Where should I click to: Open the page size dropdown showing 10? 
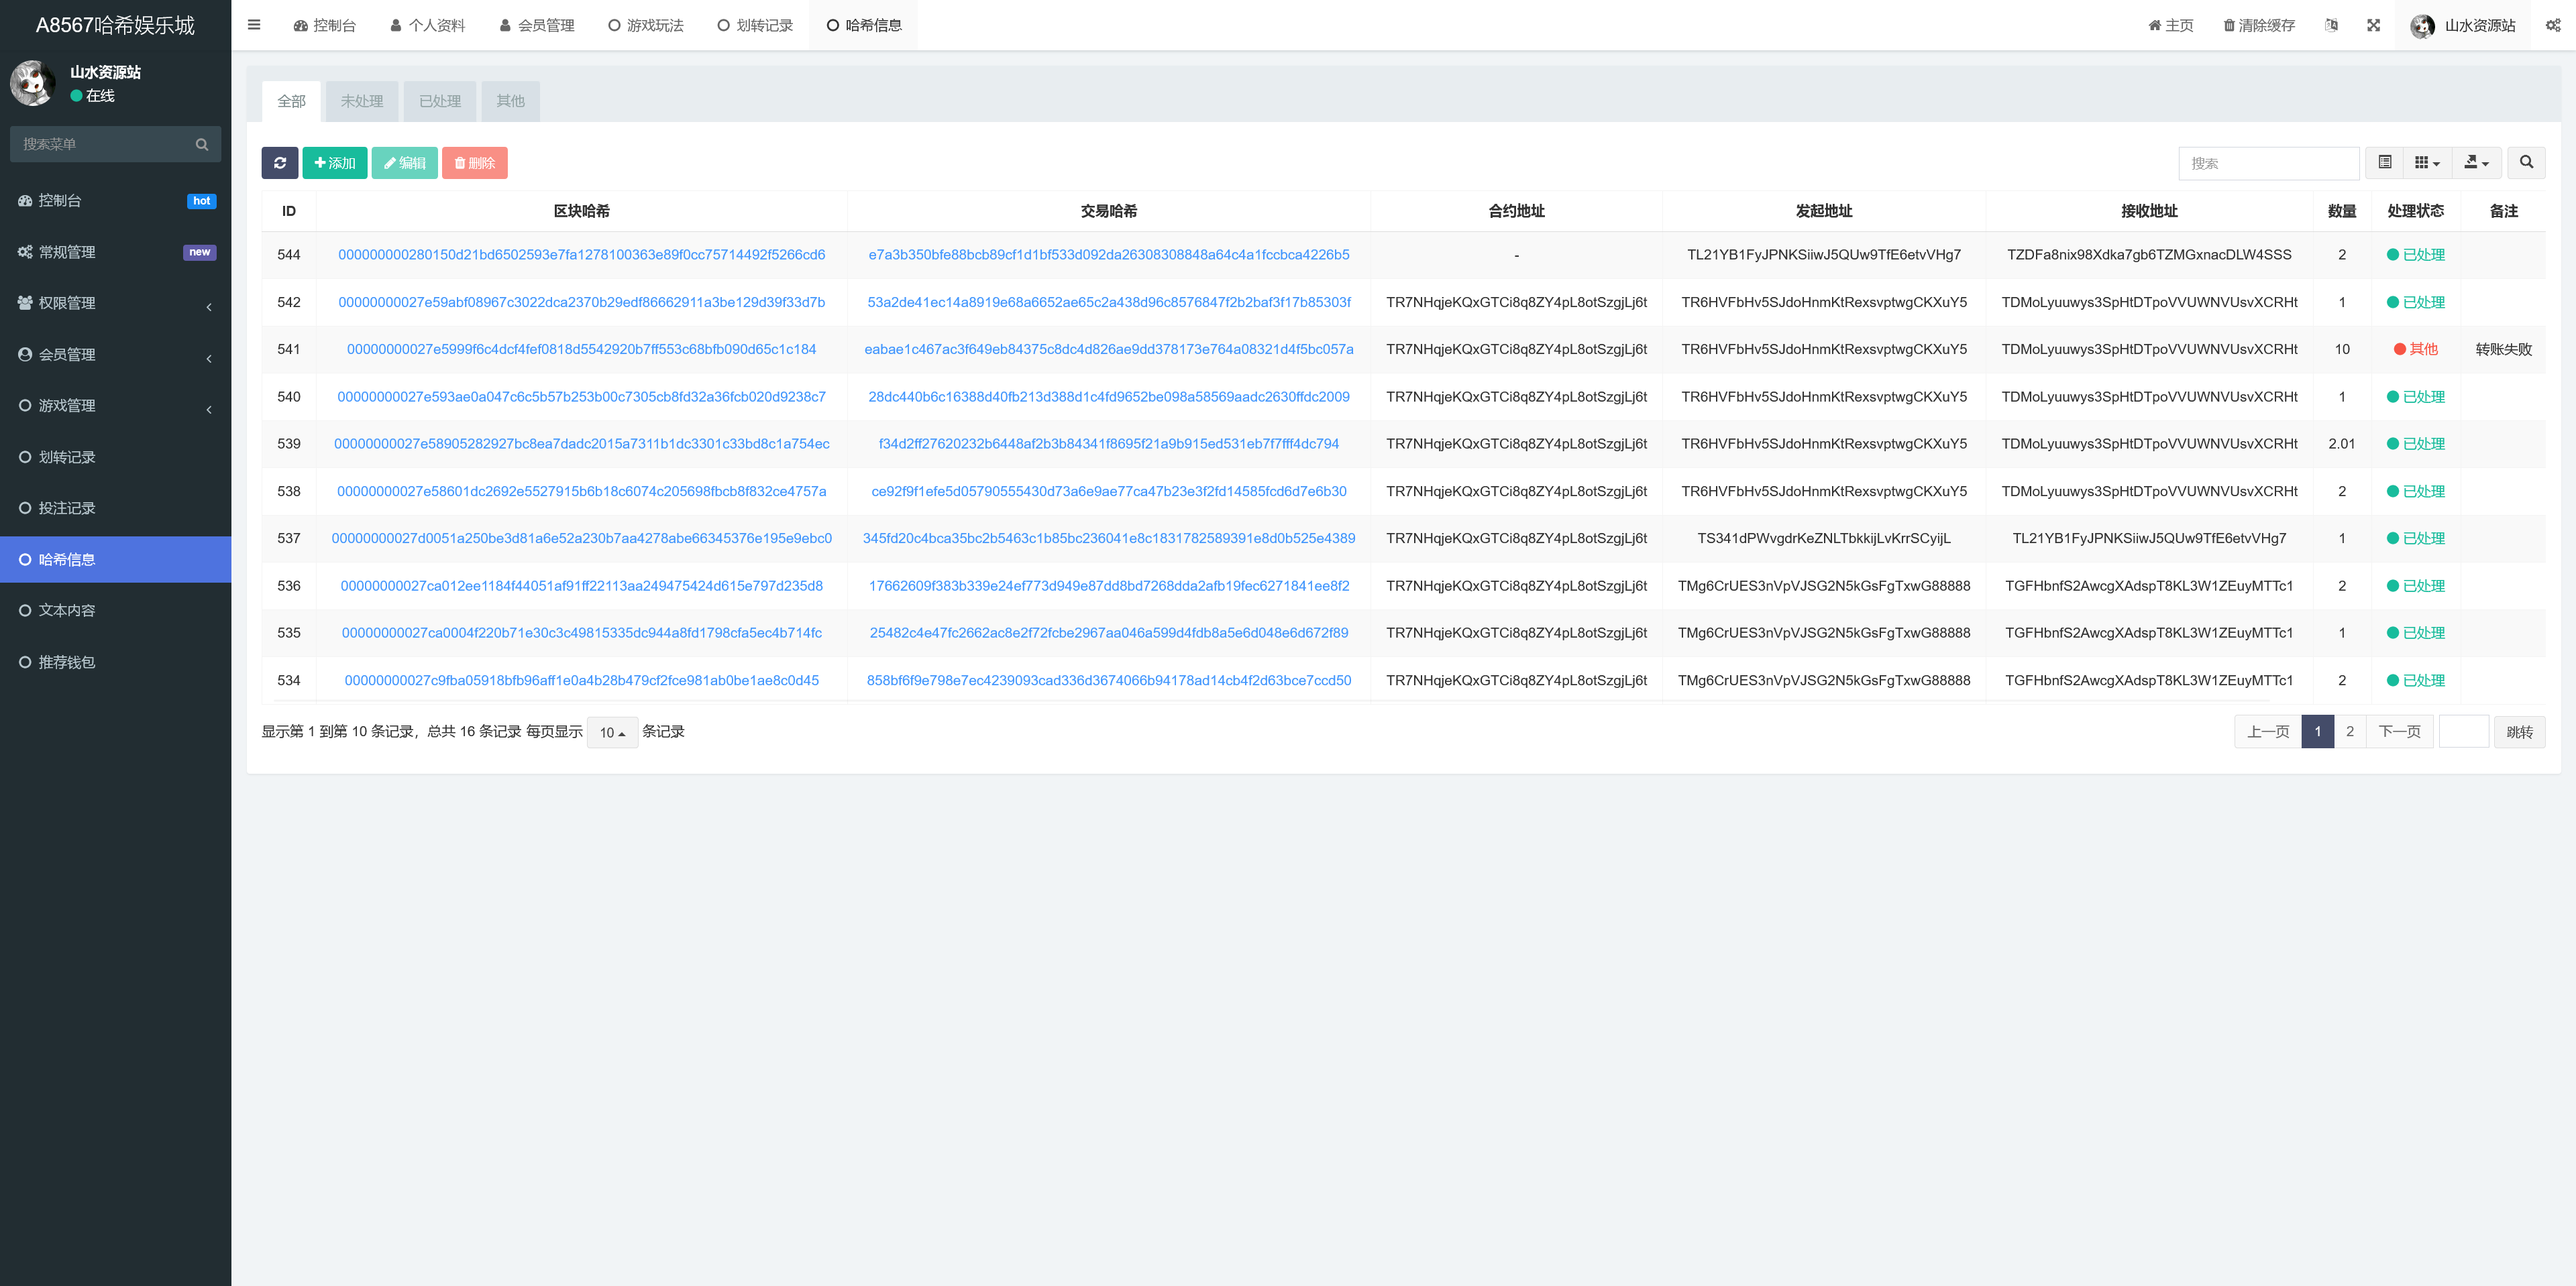612,732
